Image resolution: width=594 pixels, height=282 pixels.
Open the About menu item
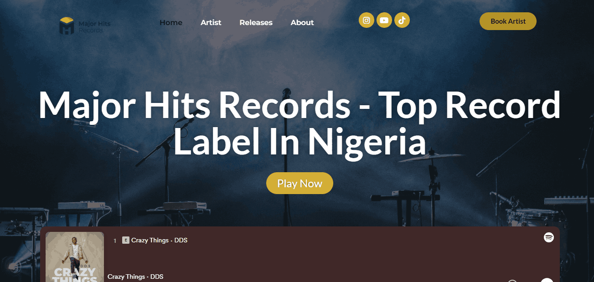[302, 23]
